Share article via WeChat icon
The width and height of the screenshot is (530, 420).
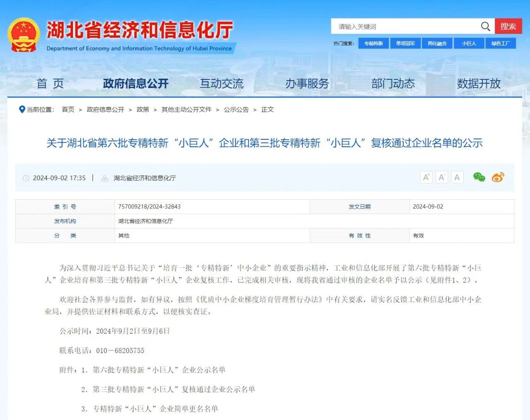[479, 177]
